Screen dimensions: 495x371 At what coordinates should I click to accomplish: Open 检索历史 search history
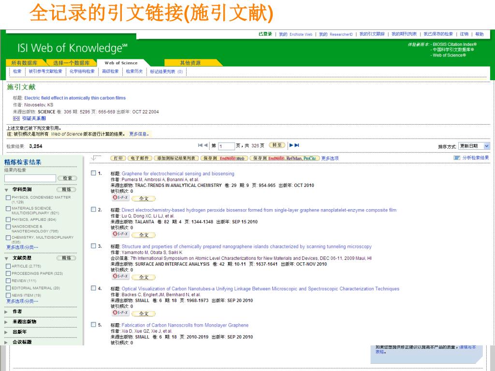[134, 71]
